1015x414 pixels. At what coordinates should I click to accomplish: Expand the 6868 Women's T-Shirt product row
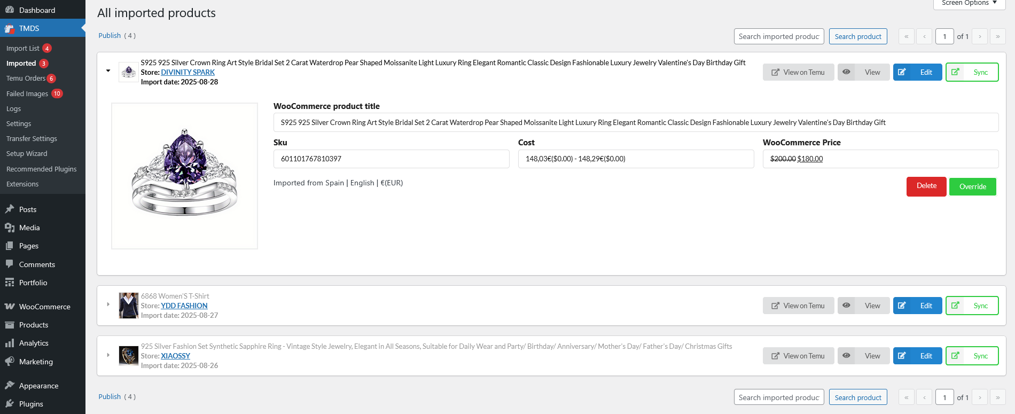pos(108,304)
